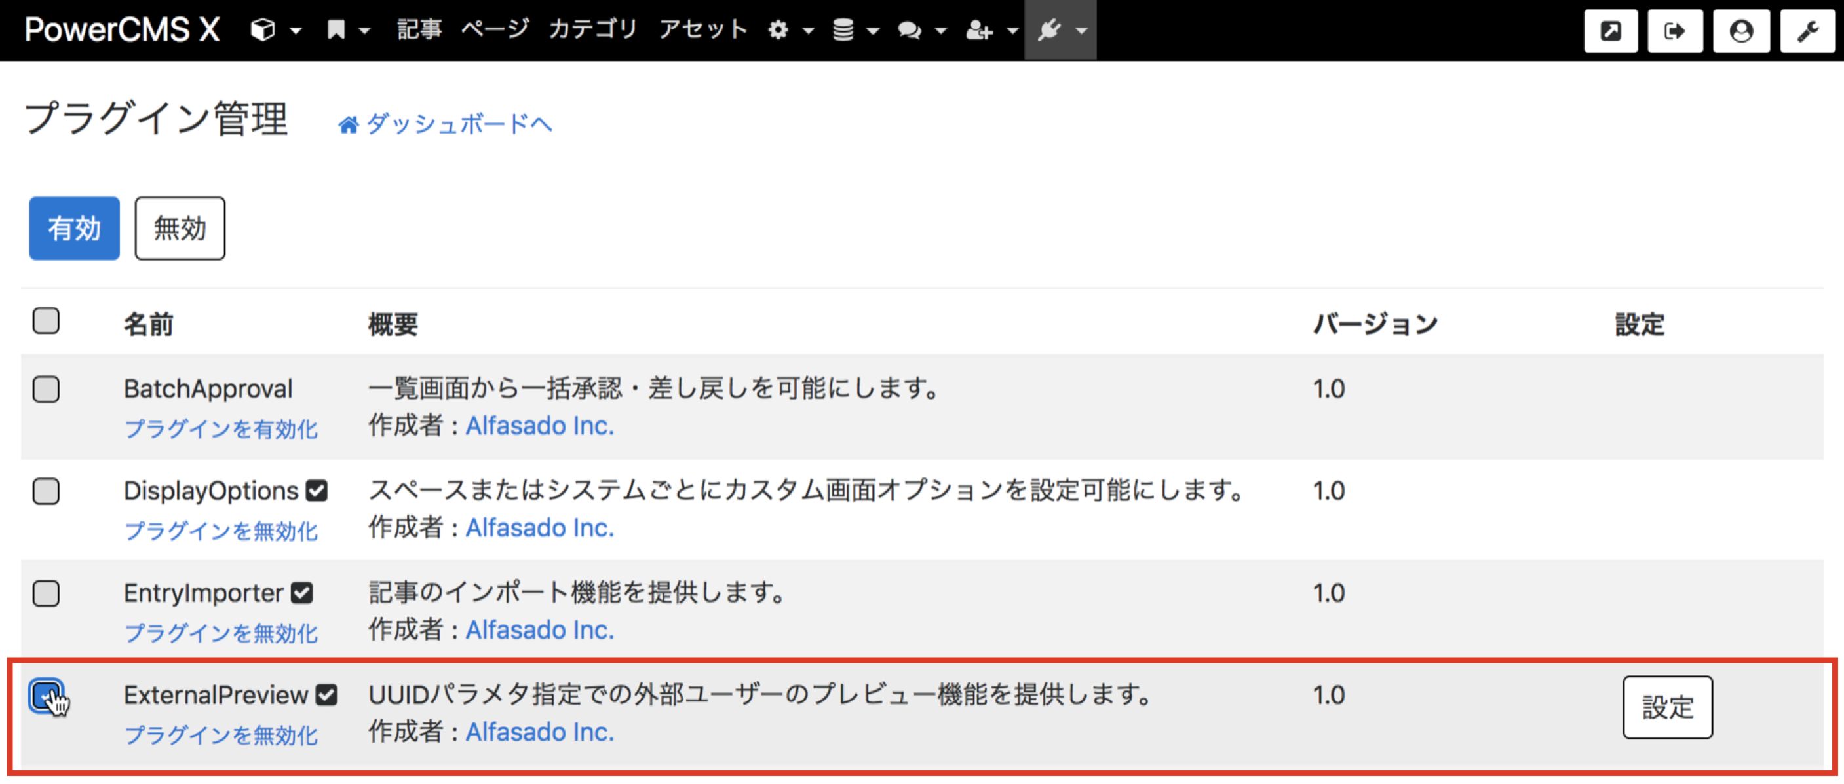Click the home icon beside ダッシュボードへ

[x=348, y=125]
